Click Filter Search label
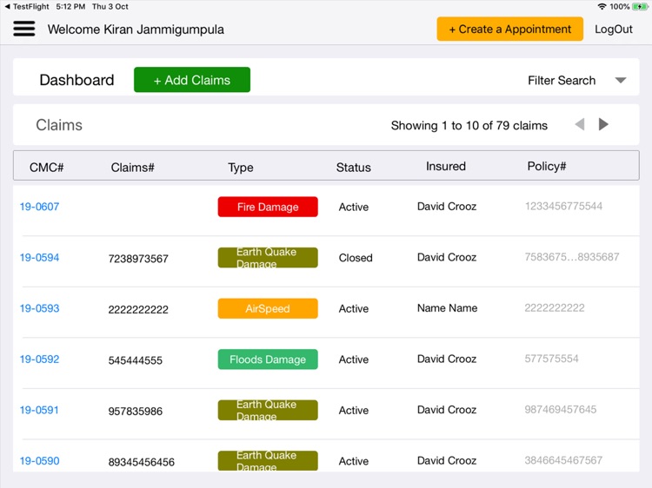This screenshot has width=652, height=488. pyautogui.click(x=562, y=80)
